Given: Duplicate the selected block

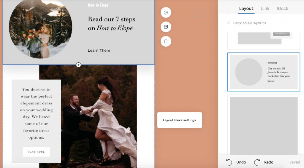Looking at the screenshot, I should click(x=166, y=27).
